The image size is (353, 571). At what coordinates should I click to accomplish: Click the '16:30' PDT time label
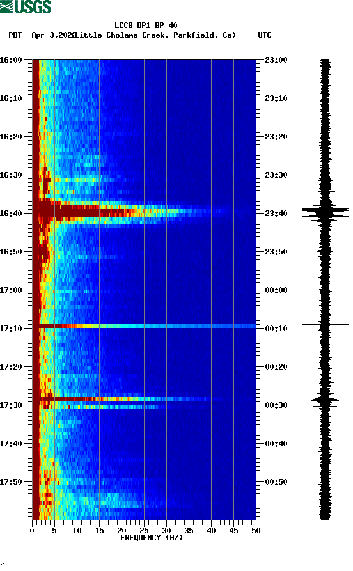click(11, 175)
